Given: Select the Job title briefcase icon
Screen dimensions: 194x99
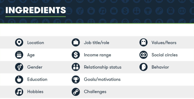Looking at the screenshot, I should click(x=76, y=43).
